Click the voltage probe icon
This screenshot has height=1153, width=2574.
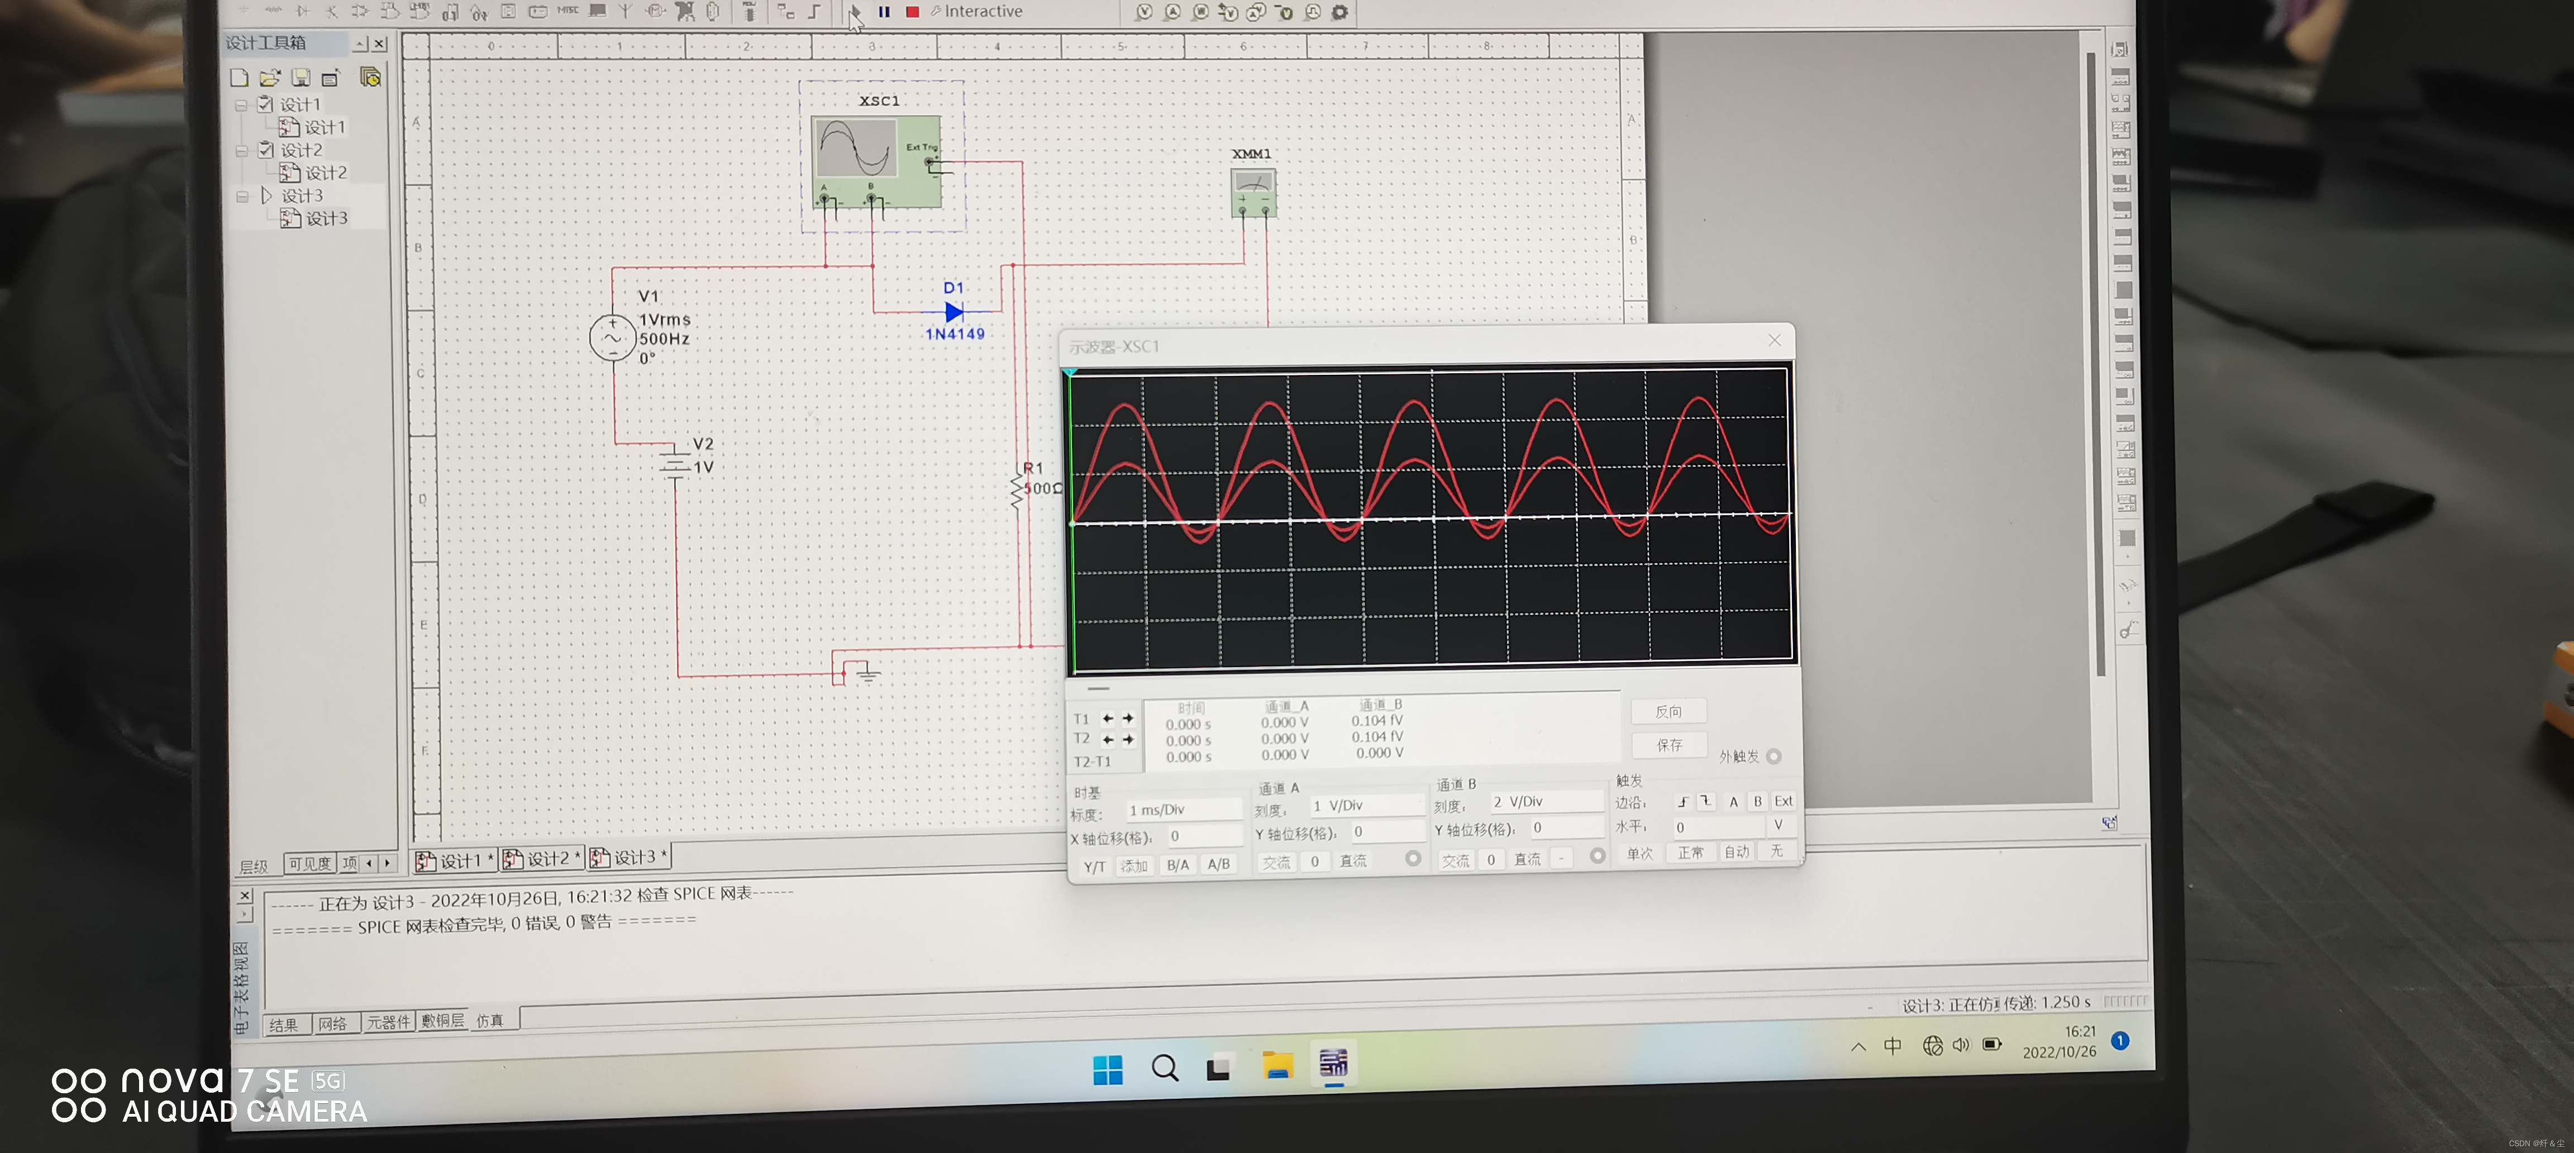point(1144,12)
